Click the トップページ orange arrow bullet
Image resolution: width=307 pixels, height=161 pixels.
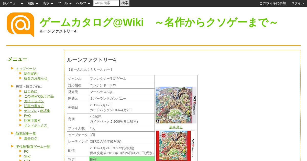[12, 68]
